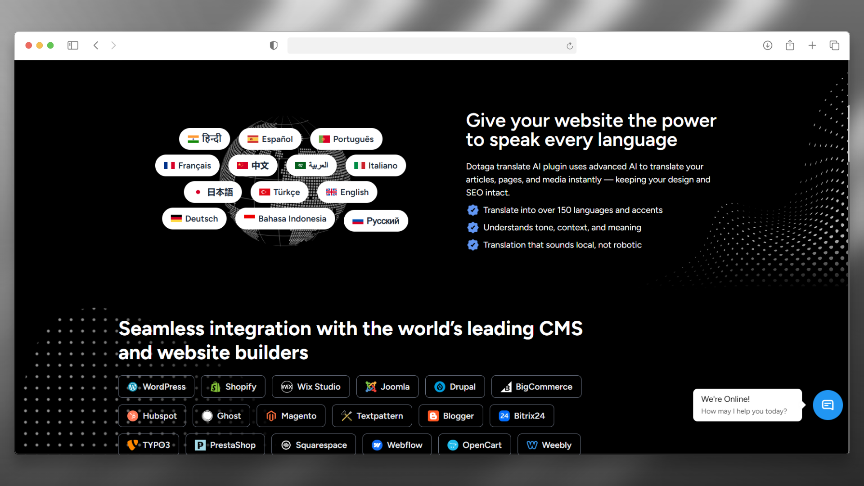The height and width of the screenshot is (486, 864).
Task: Select the Ghost integration badge
Action: [221, 416]
